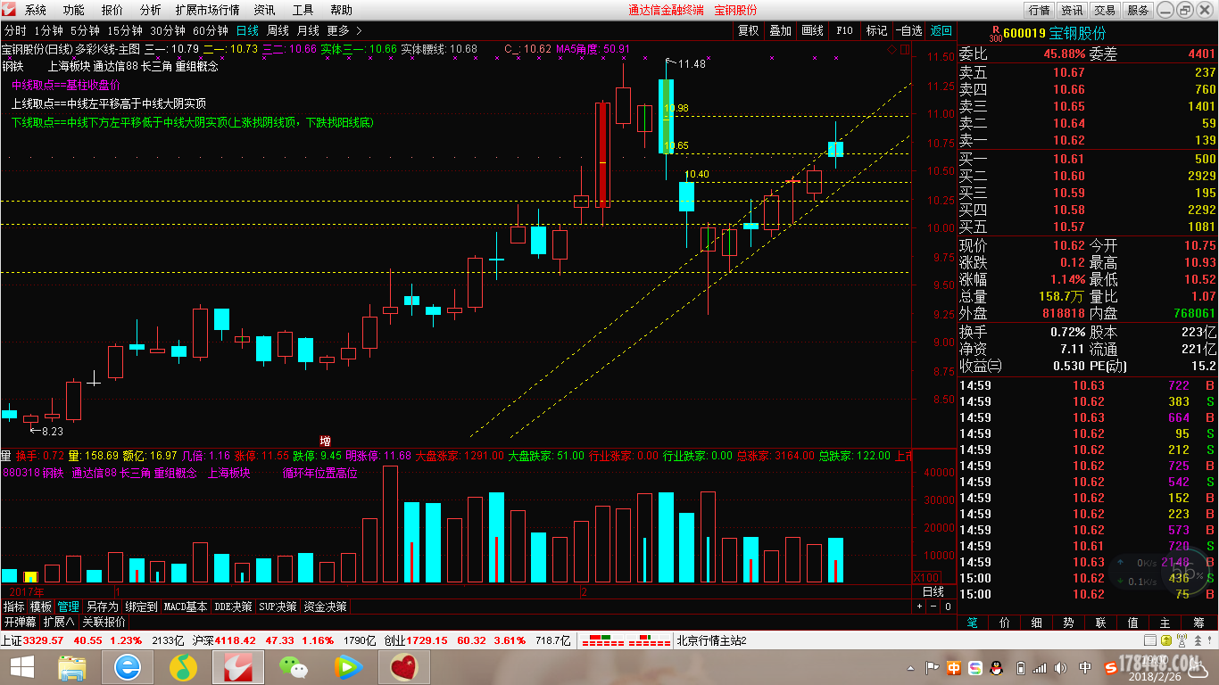This screenshot has height=685, width=1219.
Task: Switch to 月线 monthly chart
Action: (308, 30)
